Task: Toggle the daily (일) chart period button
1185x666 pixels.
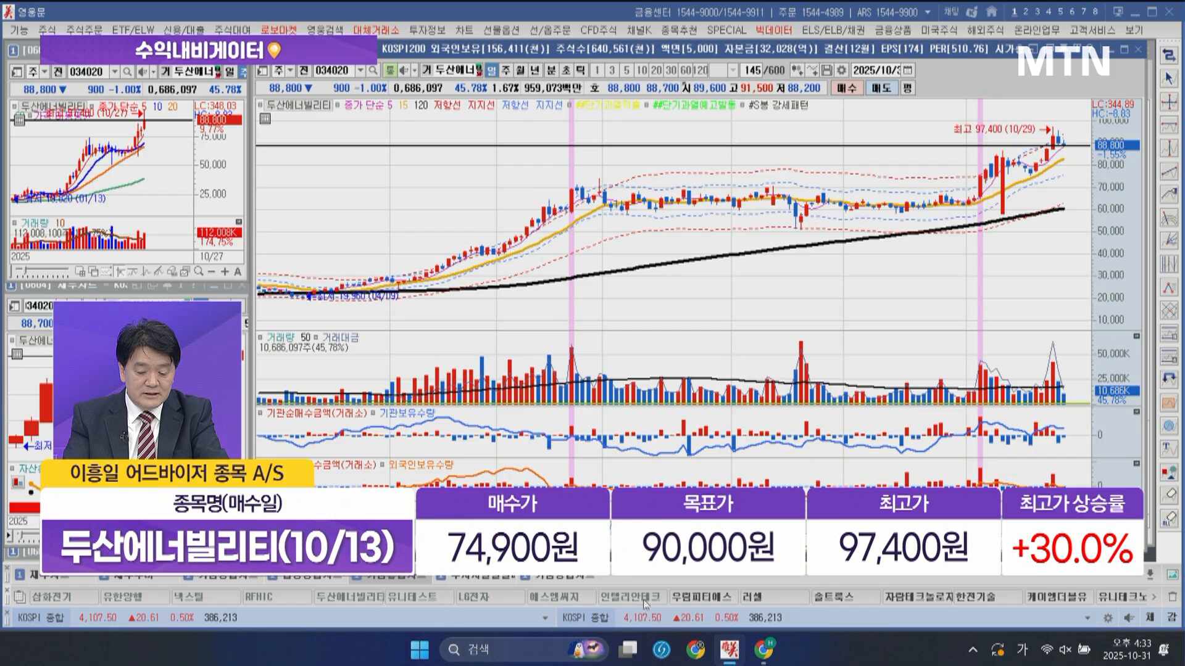Action: point(492,70)
